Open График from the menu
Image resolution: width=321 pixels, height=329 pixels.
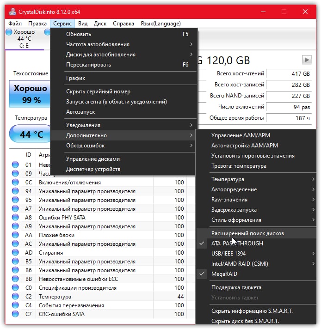click(123, 78)
